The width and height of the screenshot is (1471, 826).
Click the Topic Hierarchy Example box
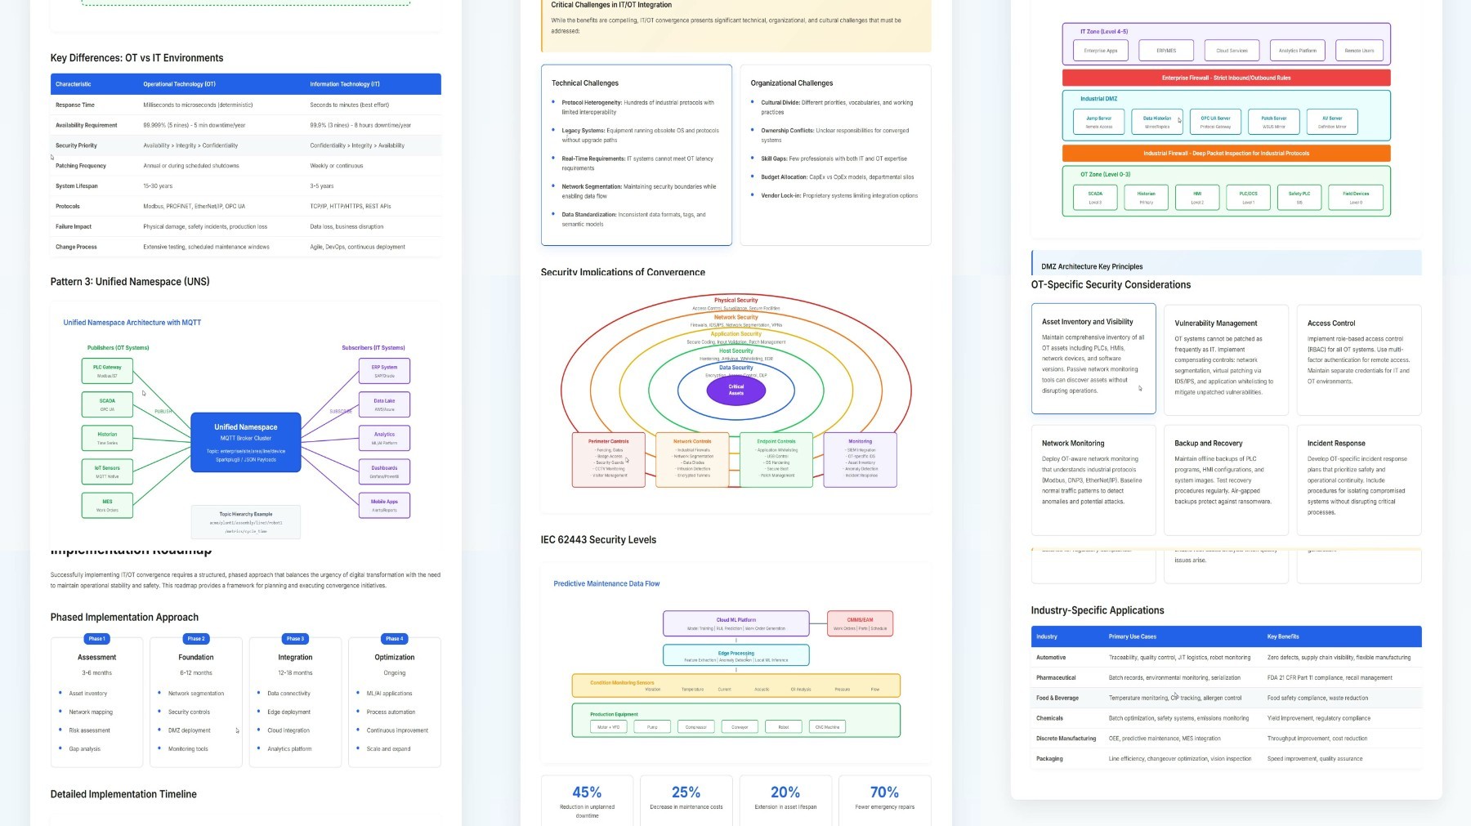pos(246,522)
